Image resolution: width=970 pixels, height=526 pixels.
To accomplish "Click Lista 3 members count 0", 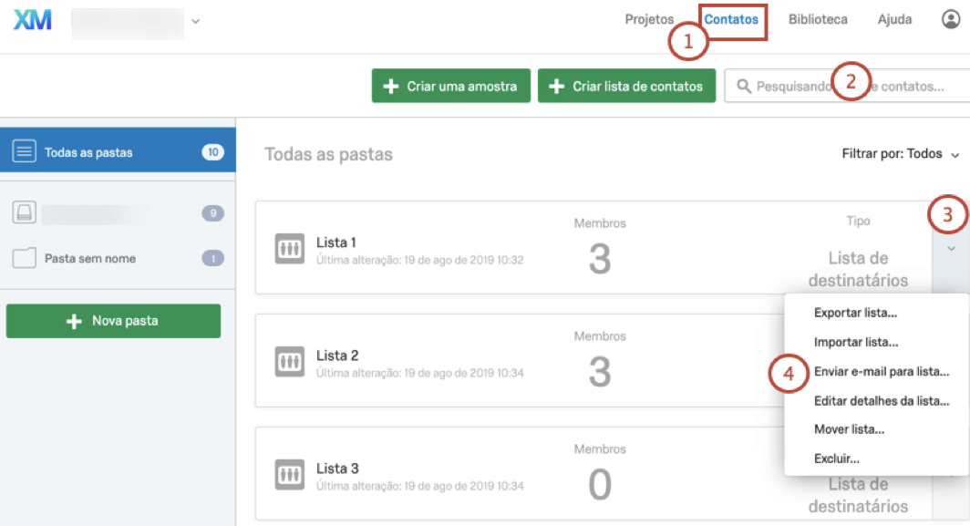I will coord(600,485).
